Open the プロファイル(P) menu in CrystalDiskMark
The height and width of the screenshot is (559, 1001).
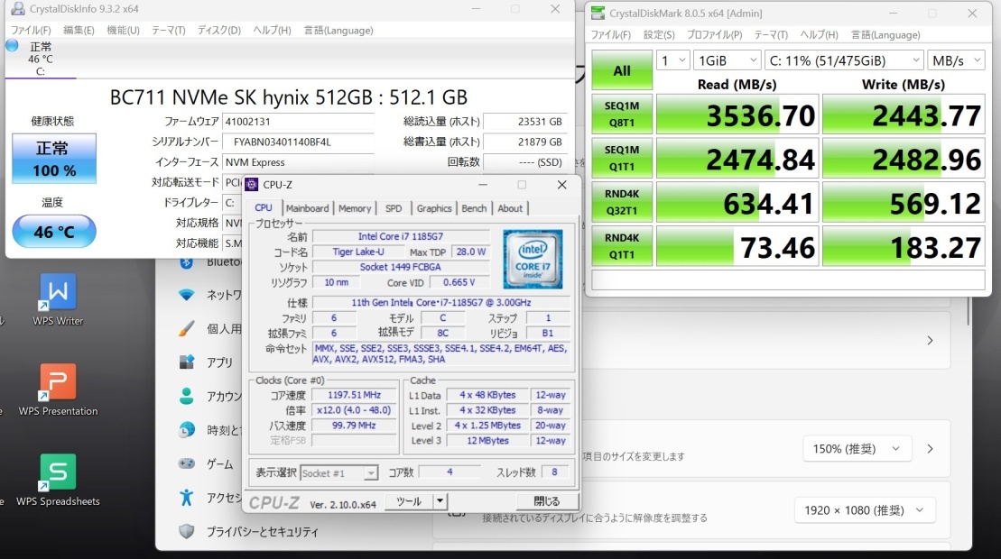[714, 34]
